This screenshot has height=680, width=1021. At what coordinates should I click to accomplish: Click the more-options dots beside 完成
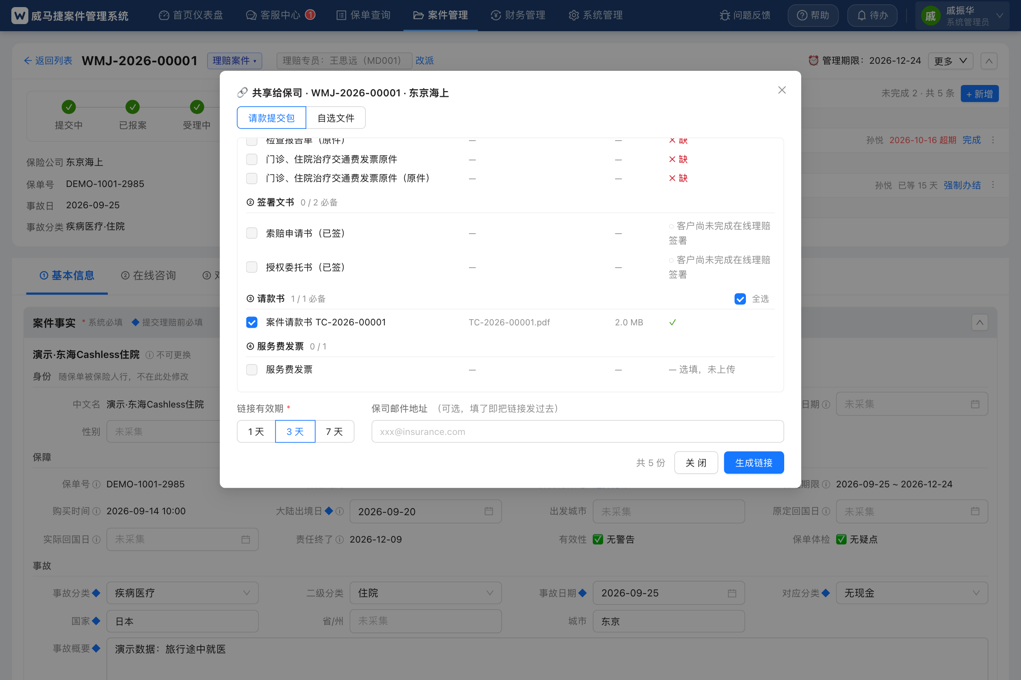(993, 140)
